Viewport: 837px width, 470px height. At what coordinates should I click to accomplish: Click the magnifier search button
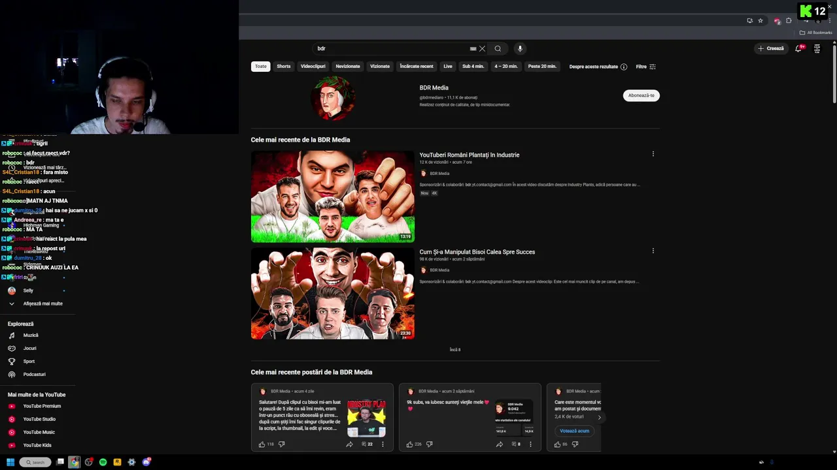[x=498, y=48]
